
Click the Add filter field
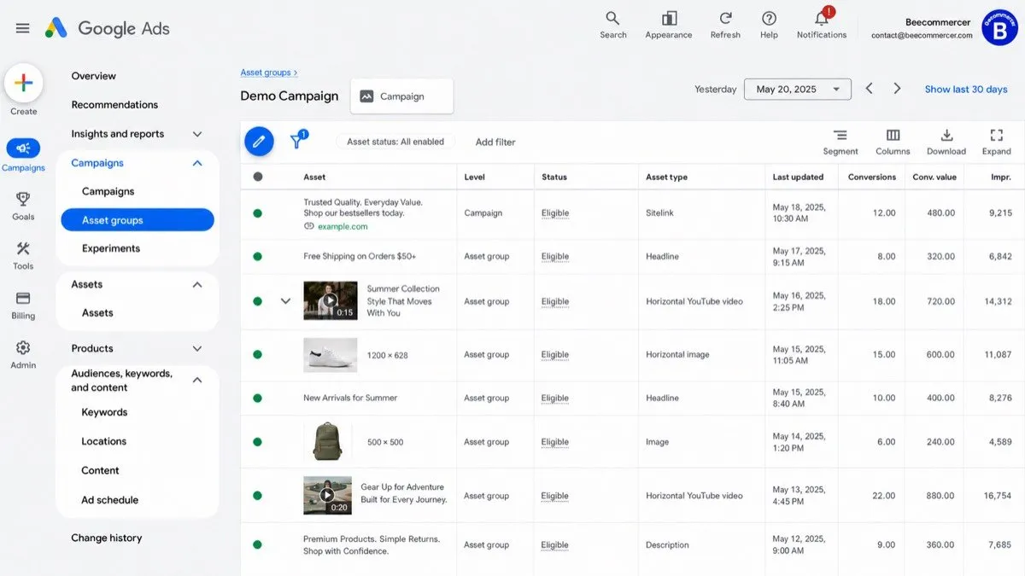click(x=495, y=142)
